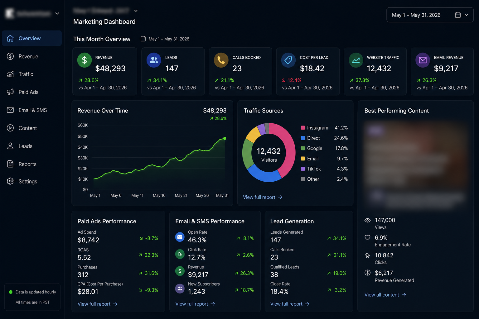479x319 pixels.
Task: Click the last data point on revenue chart
Action: click(225, 138)
